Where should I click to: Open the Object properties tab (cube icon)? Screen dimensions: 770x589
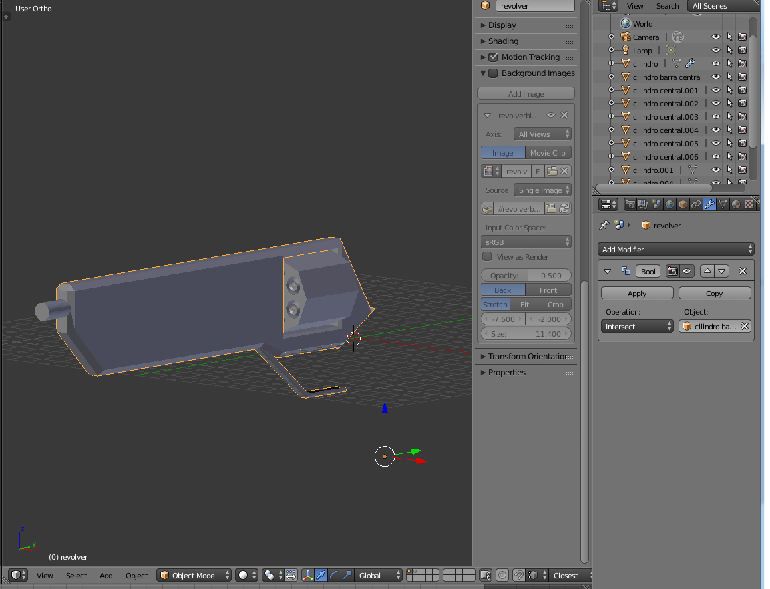(x=683, y=204)
